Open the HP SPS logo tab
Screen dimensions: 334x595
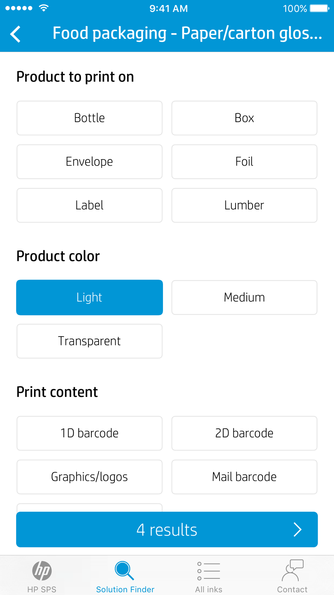point(42,571)
